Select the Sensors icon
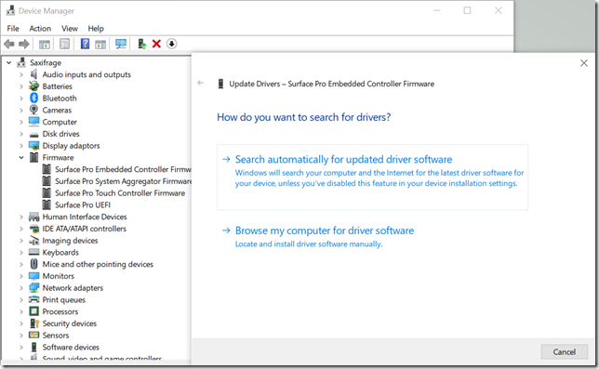The image size is (599, 369). 34,335
